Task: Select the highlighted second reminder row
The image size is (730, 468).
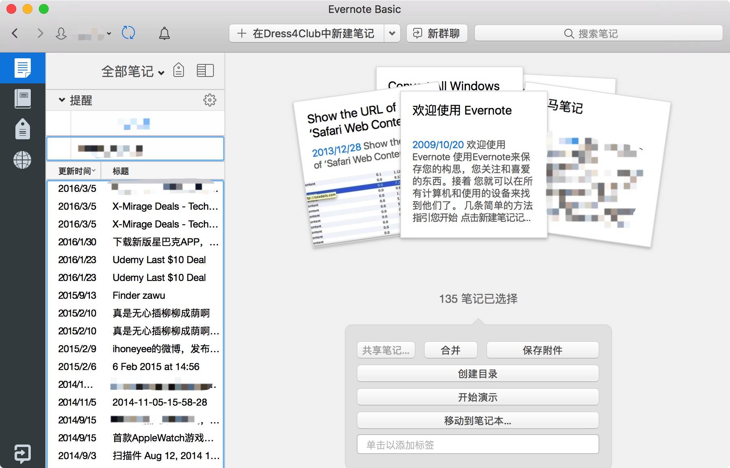Action: (135, 149)
